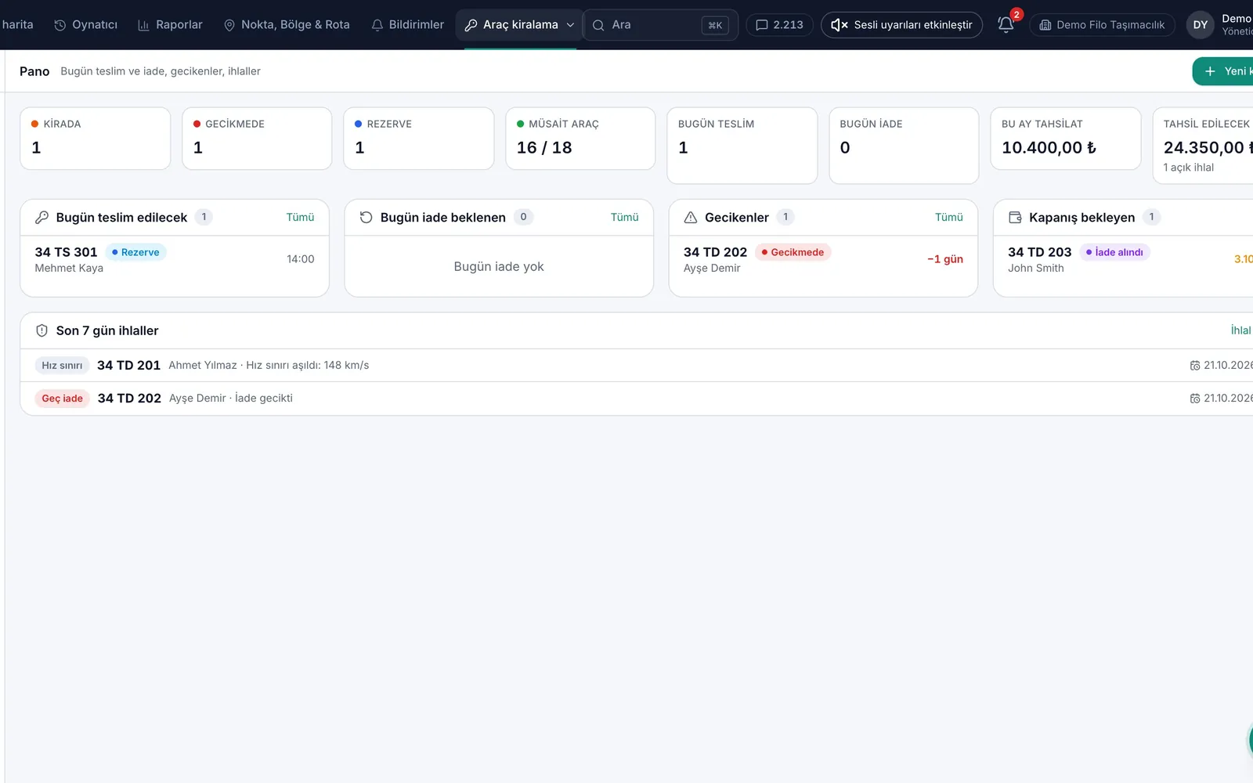1253x783 pixels.
Task: Click the building icon beside Demo Filo Taşımacılık
Action: click(1045, 25)
